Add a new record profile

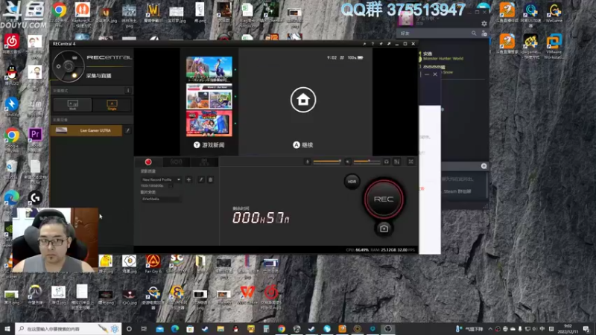click(189, 179)
